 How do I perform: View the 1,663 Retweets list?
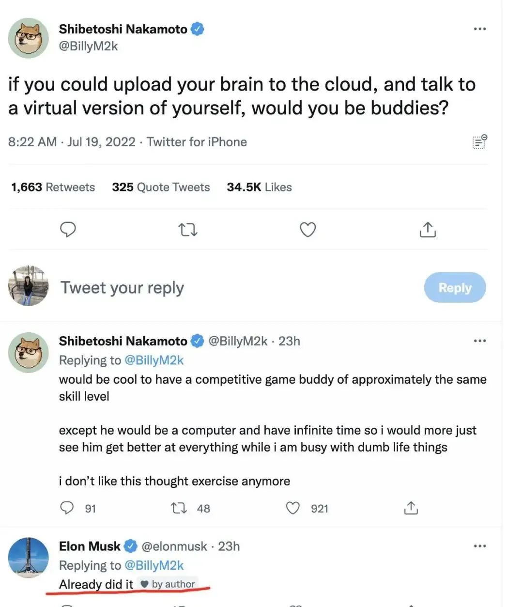click(53, 187)
